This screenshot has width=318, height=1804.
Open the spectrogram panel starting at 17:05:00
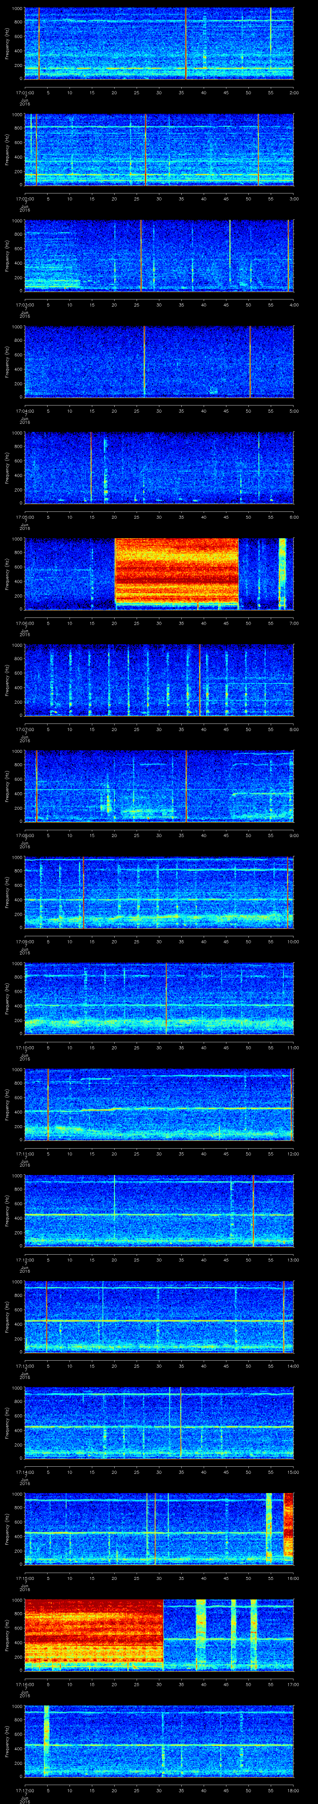[159, 468]
